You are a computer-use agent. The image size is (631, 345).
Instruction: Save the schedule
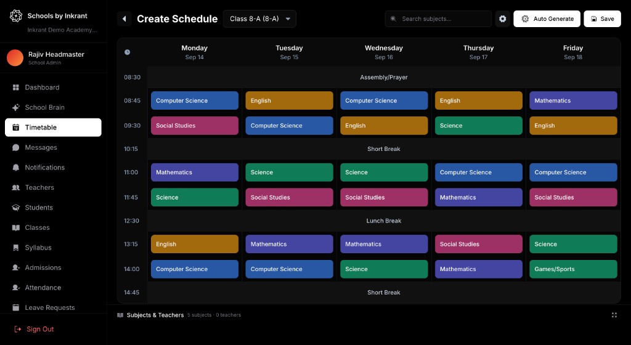603,19
